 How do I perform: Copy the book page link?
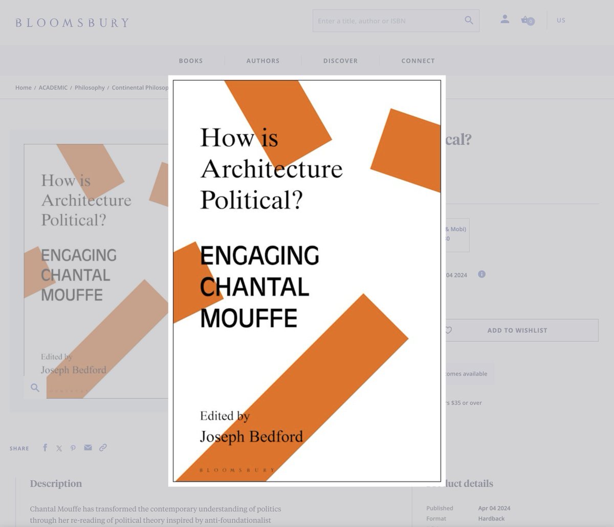pos(102,448)
